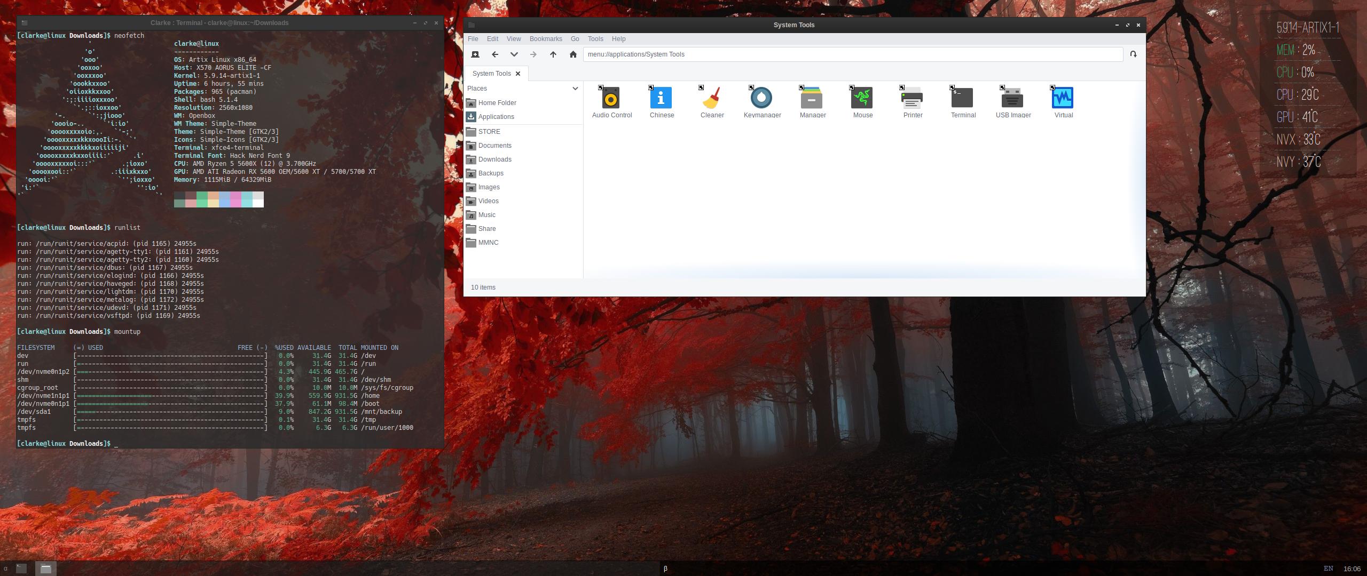
Task: Close the System Tools tab
Action: (517, 74)
